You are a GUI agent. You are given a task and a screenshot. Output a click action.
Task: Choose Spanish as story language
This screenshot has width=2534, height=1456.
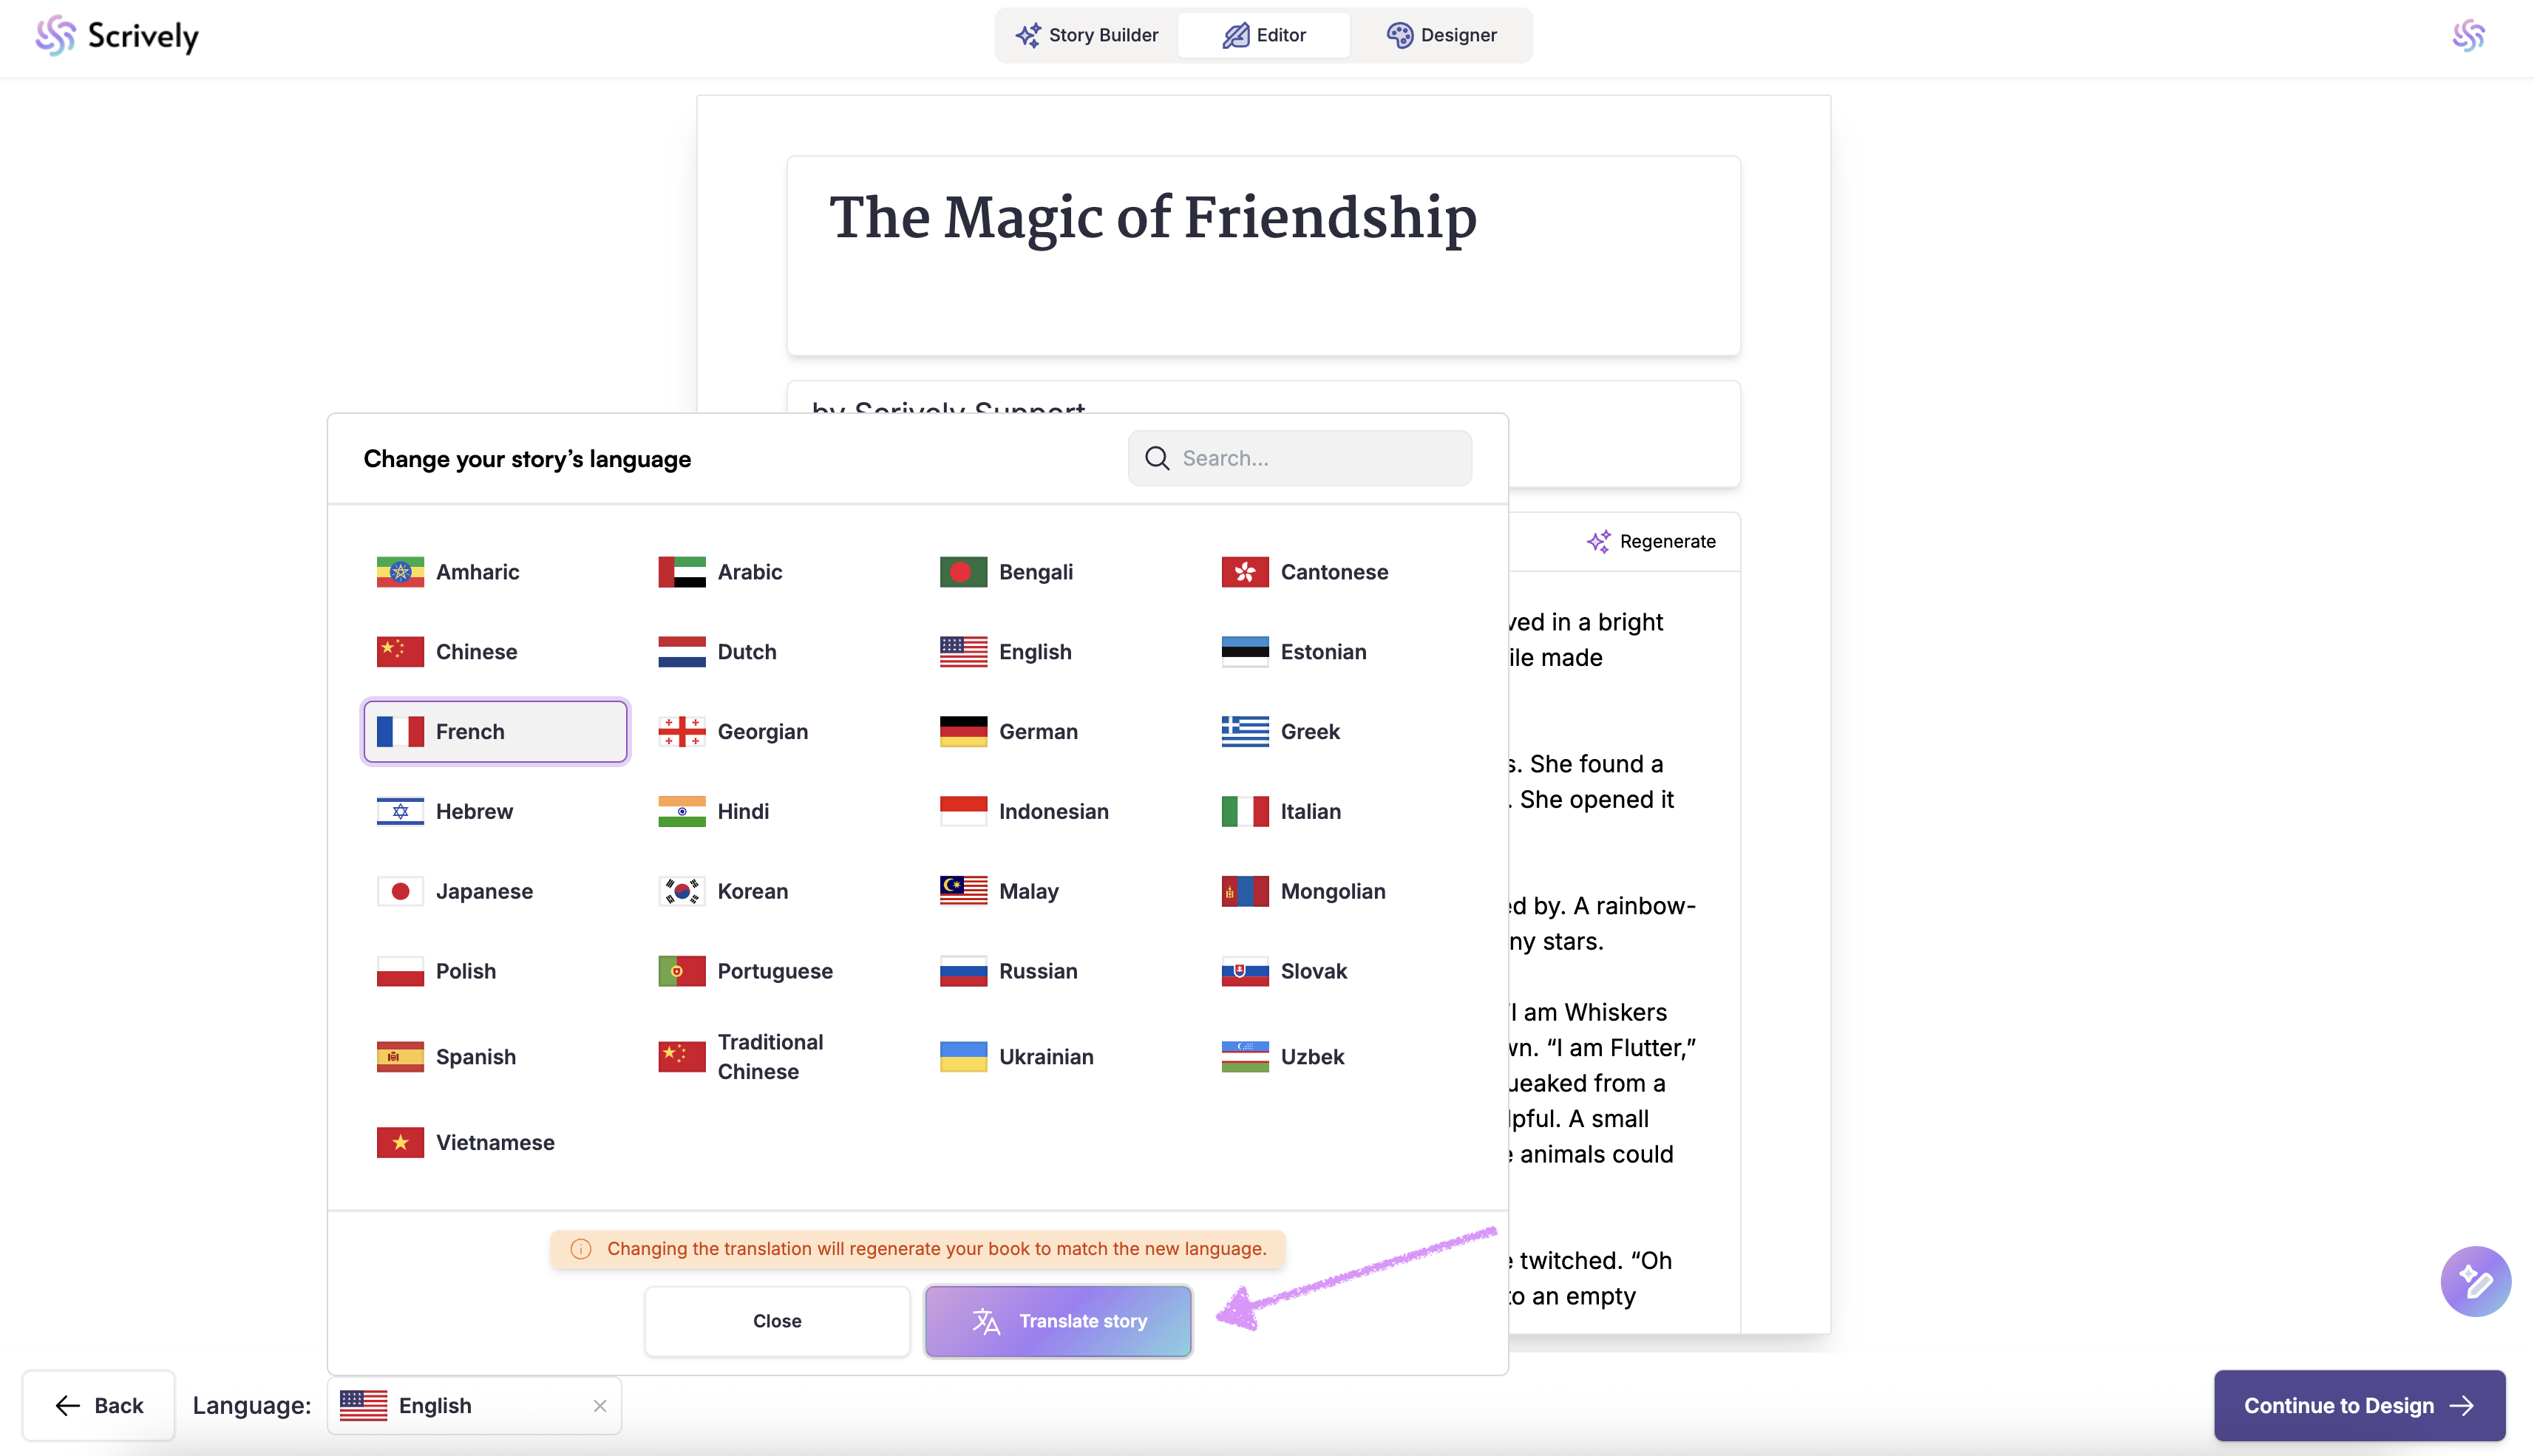pyautogui.click(x=475, y=1057)
